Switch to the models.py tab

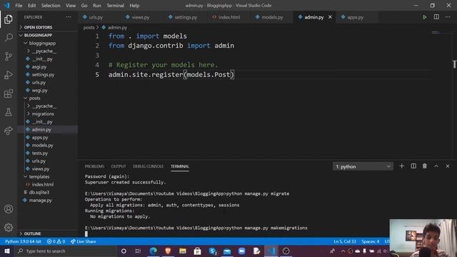[x=272, y=17]
